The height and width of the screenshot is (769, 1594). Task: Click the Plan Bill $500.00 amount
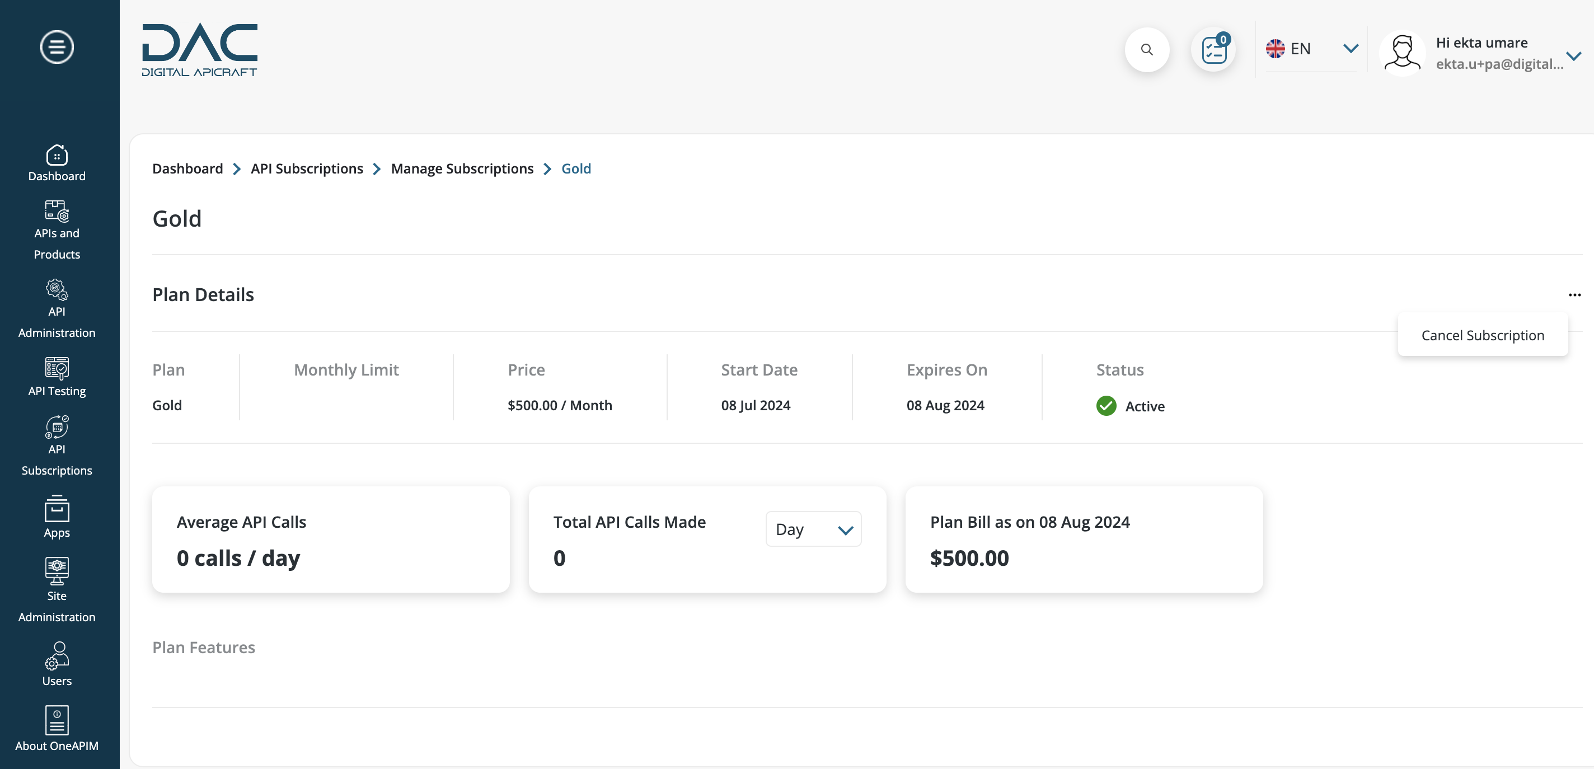(x=969, y=558)
